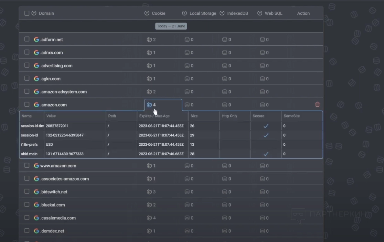Click the Today — 21 June date badge

pyautogui.click(x=171, y=26)
